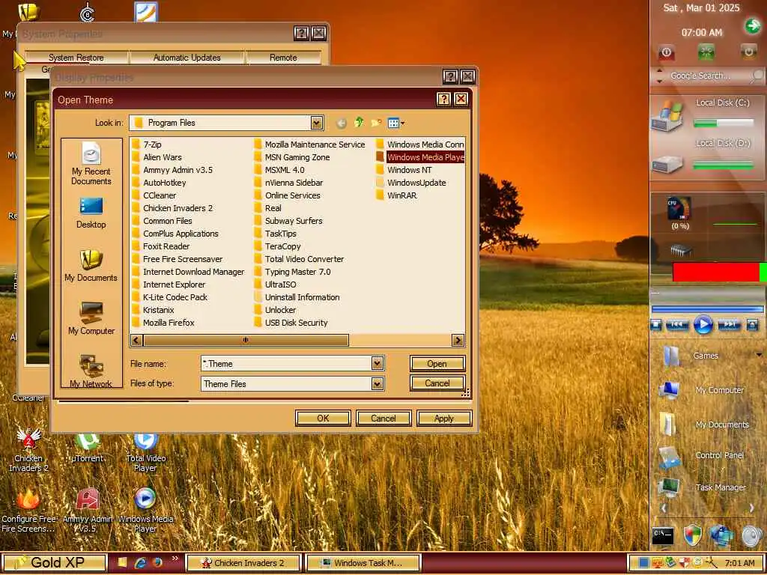Image resolution: width=767 pixels, height=575 pixels.
Task: Click the Play button in sidebar player
Action: (x=703, y=324)
